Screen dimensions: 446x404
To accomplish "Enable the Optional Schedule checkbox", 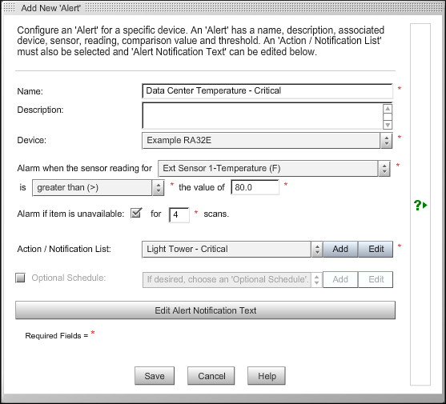I will click(20, 278).
